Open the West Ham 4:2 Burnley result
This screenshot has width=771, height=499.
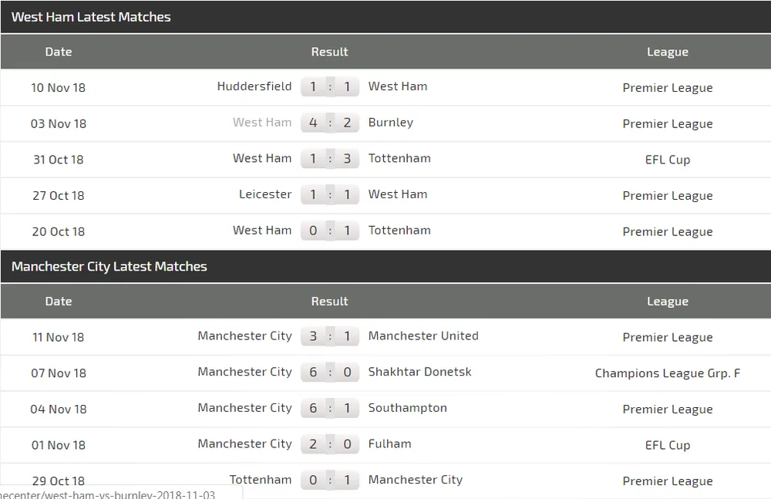click(x=330, y=123)
